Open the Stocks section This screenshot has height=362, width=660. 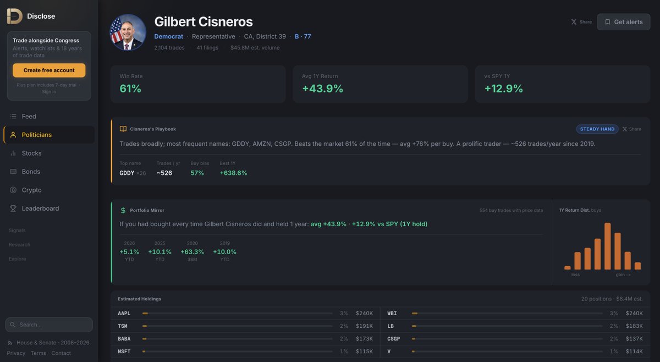(x=49, y=153)
